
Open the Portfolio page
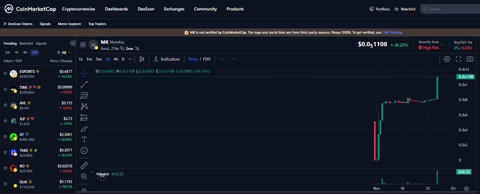[379, 9]
